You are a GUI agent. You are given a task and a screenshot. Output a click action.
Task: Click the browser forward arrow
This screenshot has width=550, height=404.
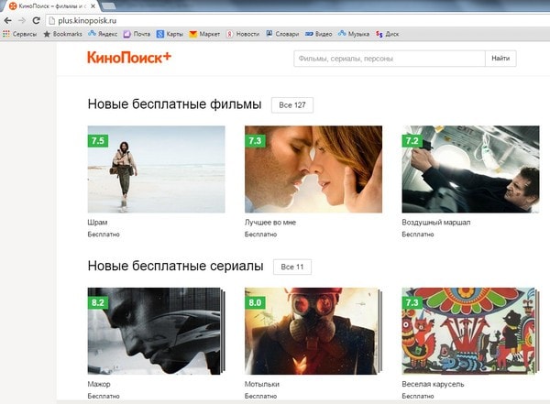[21, 20]
